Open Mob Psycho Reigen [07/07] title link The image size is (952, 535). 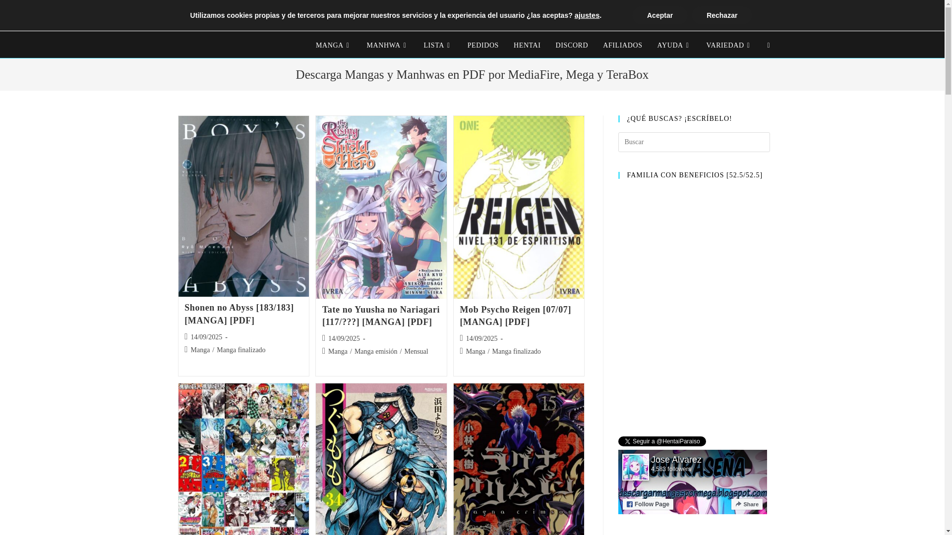pos(515,316)
